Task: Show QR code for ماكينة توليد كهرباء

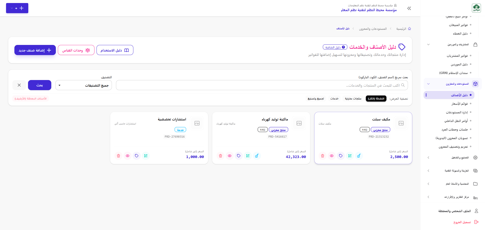Action: point(248,156)
